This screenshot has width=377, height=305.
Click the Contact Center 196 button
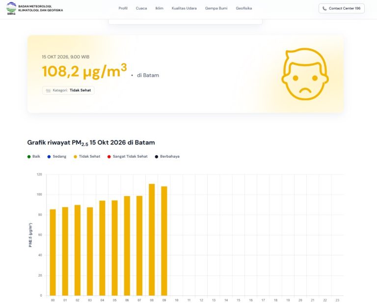click(x=342, y=8)
